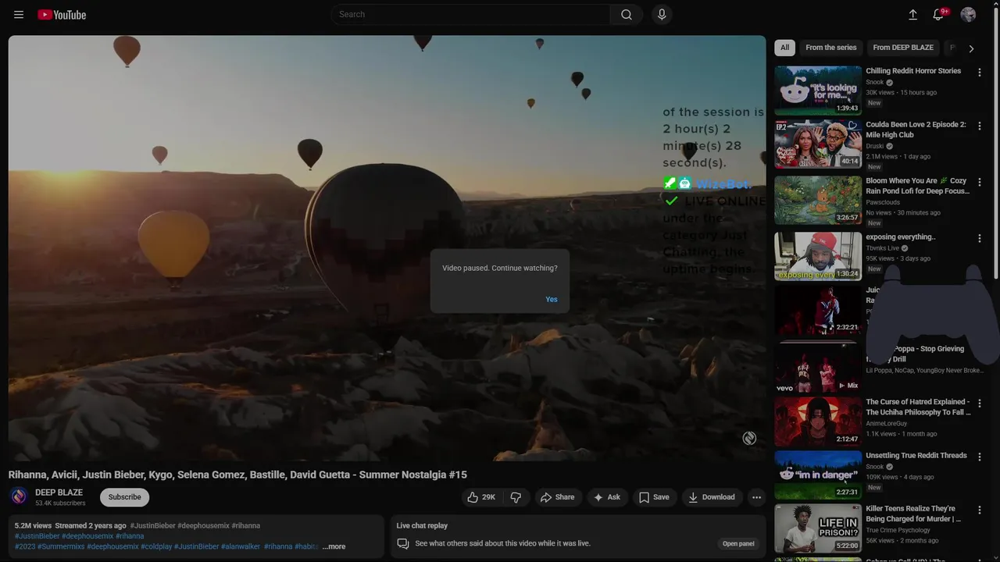Image resolution: width=1000 pixels, height=562 pixels.
Task: Open options for Coulda Been Love 2
Action: (x=980, y=126)
